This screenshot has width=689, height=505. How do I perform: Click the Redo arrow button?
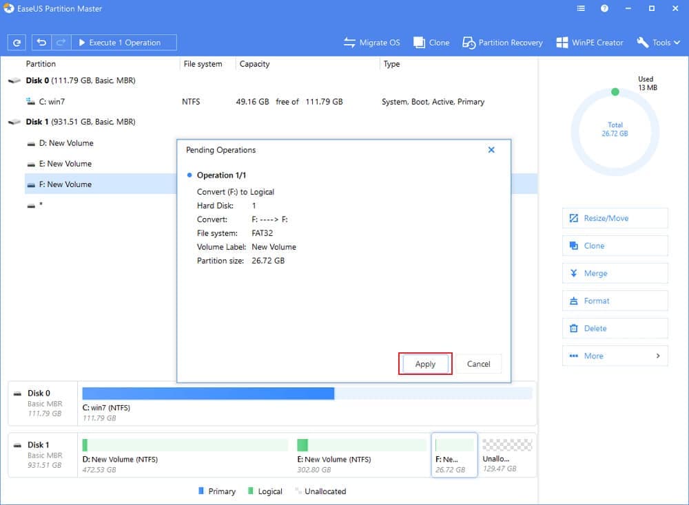[61, 43]
